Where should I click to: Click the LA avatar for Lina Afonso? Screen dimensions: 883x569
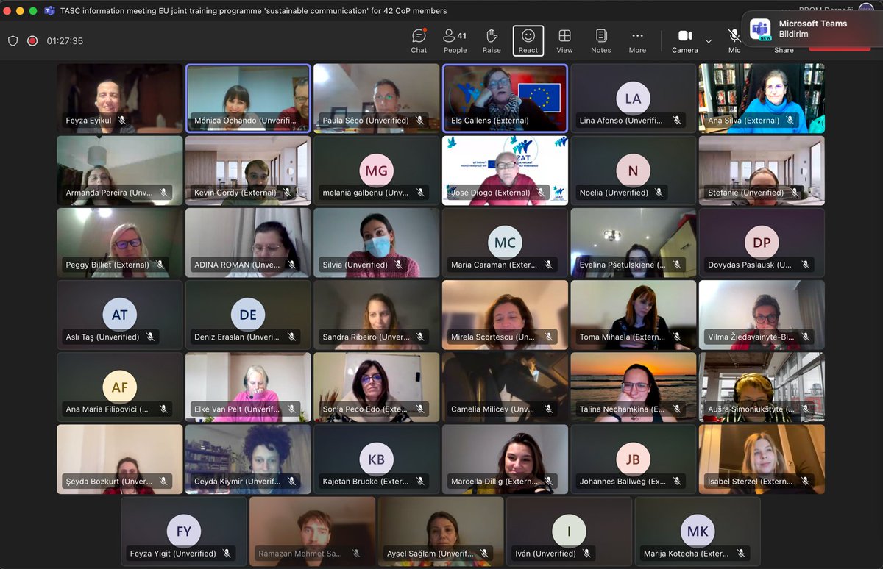click(x=633, y=98)
